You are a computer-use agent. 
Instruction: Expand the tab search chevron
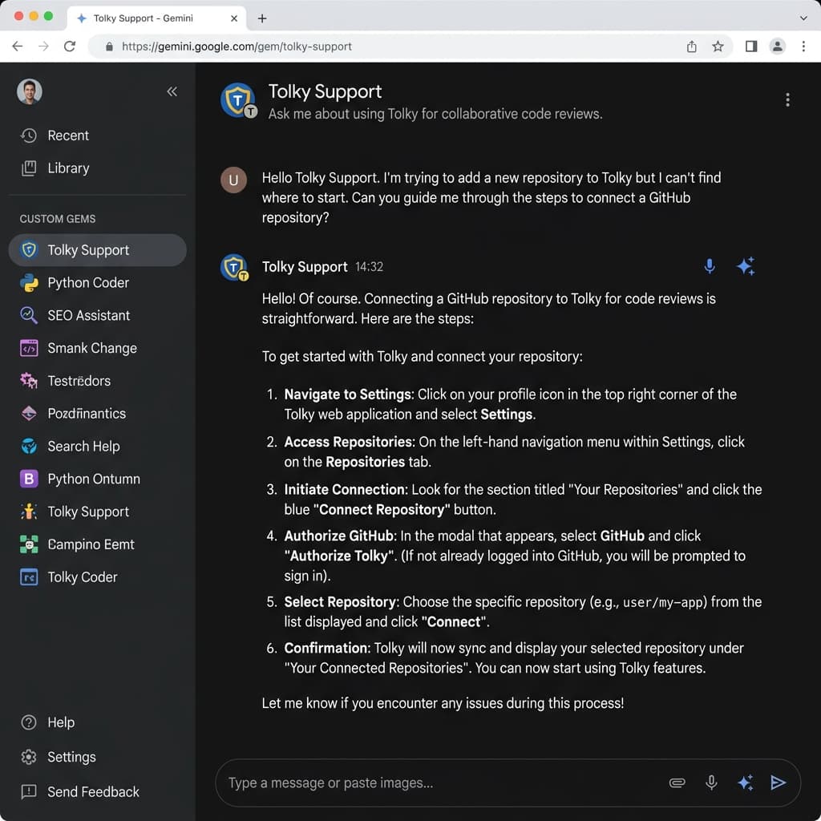tap(803, 18)
